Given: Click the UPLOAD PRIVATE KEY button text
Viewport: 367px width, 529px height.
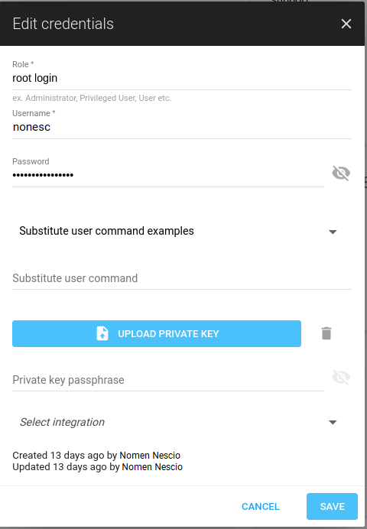Looking at the screenshot, I should (x=168, y=333).
